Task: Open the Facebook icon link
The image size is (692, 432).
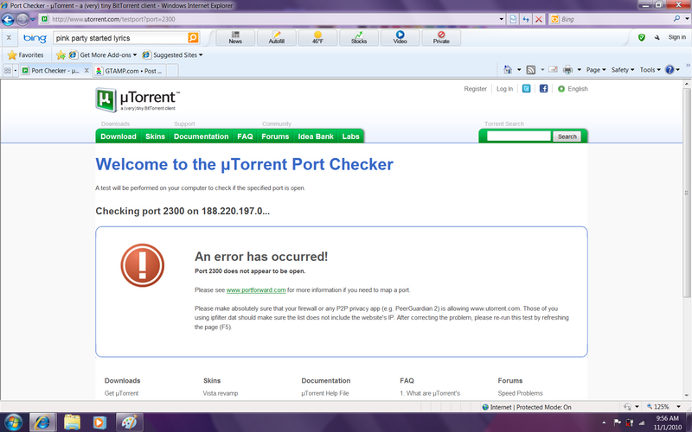Action: pos(543,88)
